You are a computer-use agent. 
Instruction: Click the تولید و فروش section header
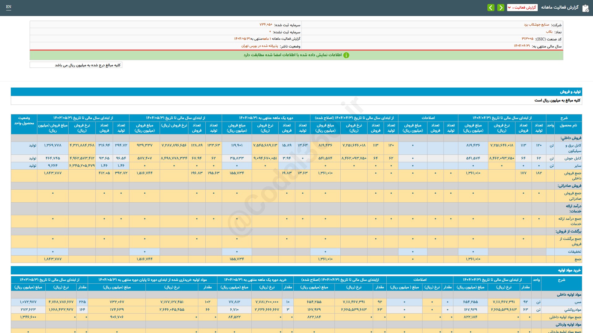point(570,92)
